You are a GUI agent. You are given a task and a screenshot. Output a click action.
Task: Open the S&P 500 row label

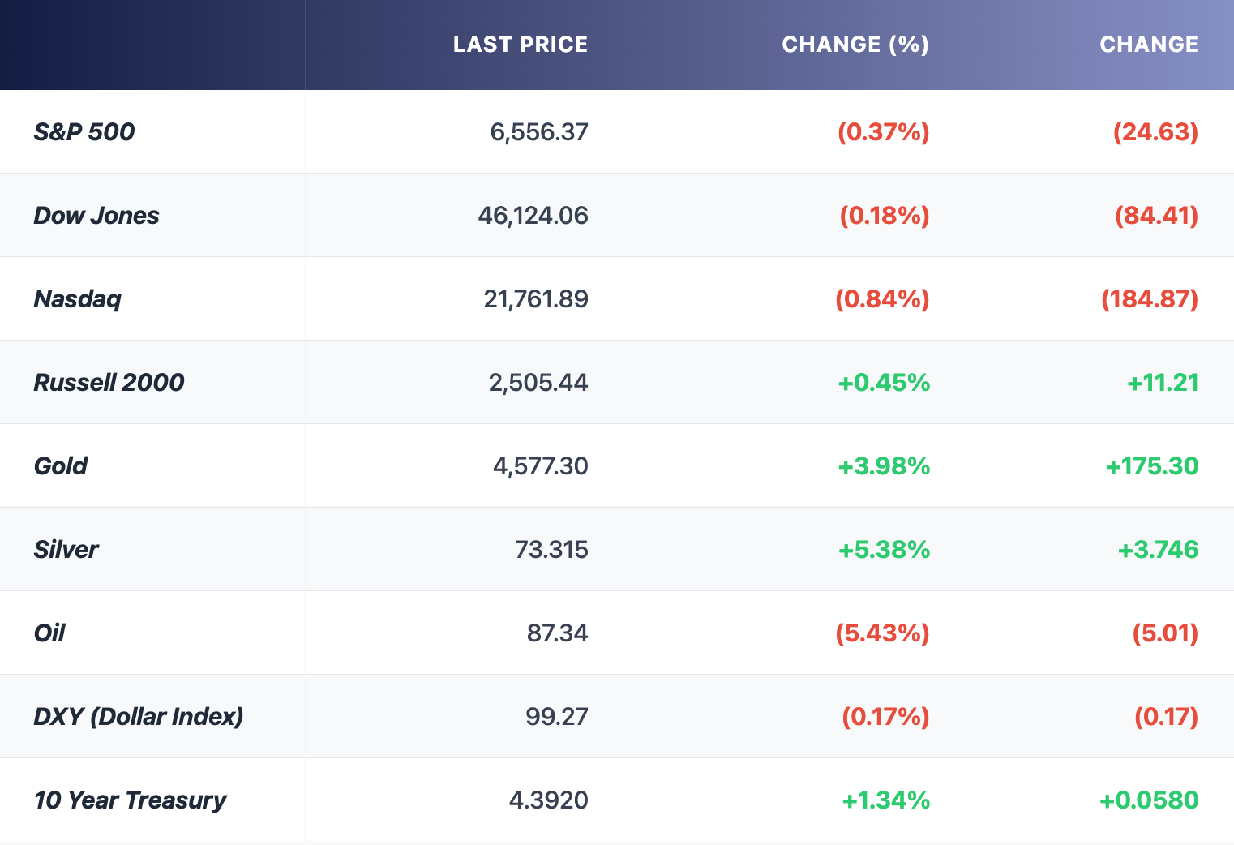tap(84, 132)
